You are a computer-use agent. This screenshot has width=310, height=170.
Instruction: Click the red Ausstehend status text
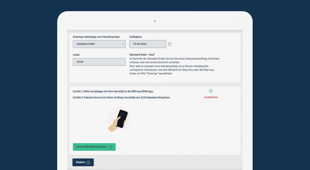pos(211,97)
